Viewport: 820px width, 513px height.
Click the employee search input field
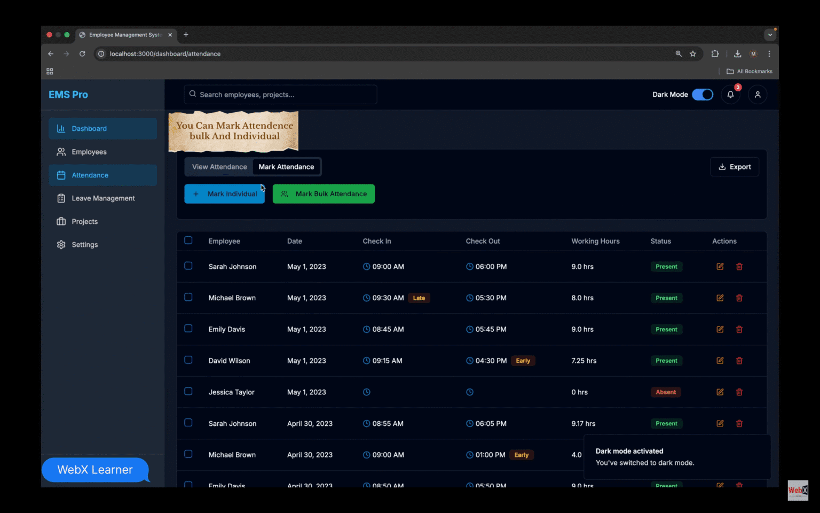coord(280,94)
